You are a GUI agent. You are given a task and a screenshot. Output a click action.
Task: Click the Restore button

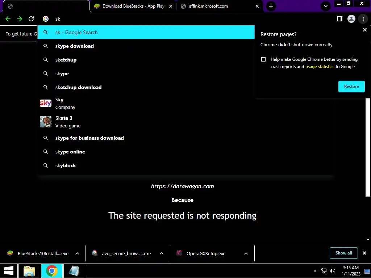[351, 87]
